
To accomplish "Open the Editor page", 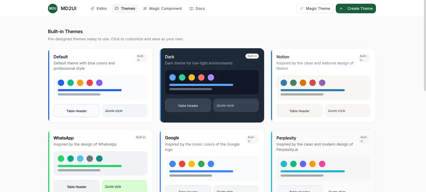I will (99, 8).
